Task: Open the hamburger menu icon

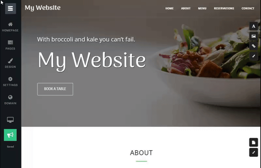Action: [10, 8]
